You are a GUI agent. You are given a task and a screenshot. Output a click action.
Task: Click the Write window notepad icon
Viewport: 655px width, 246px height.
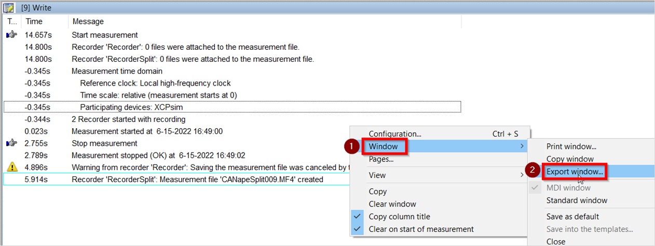[9, 7]
